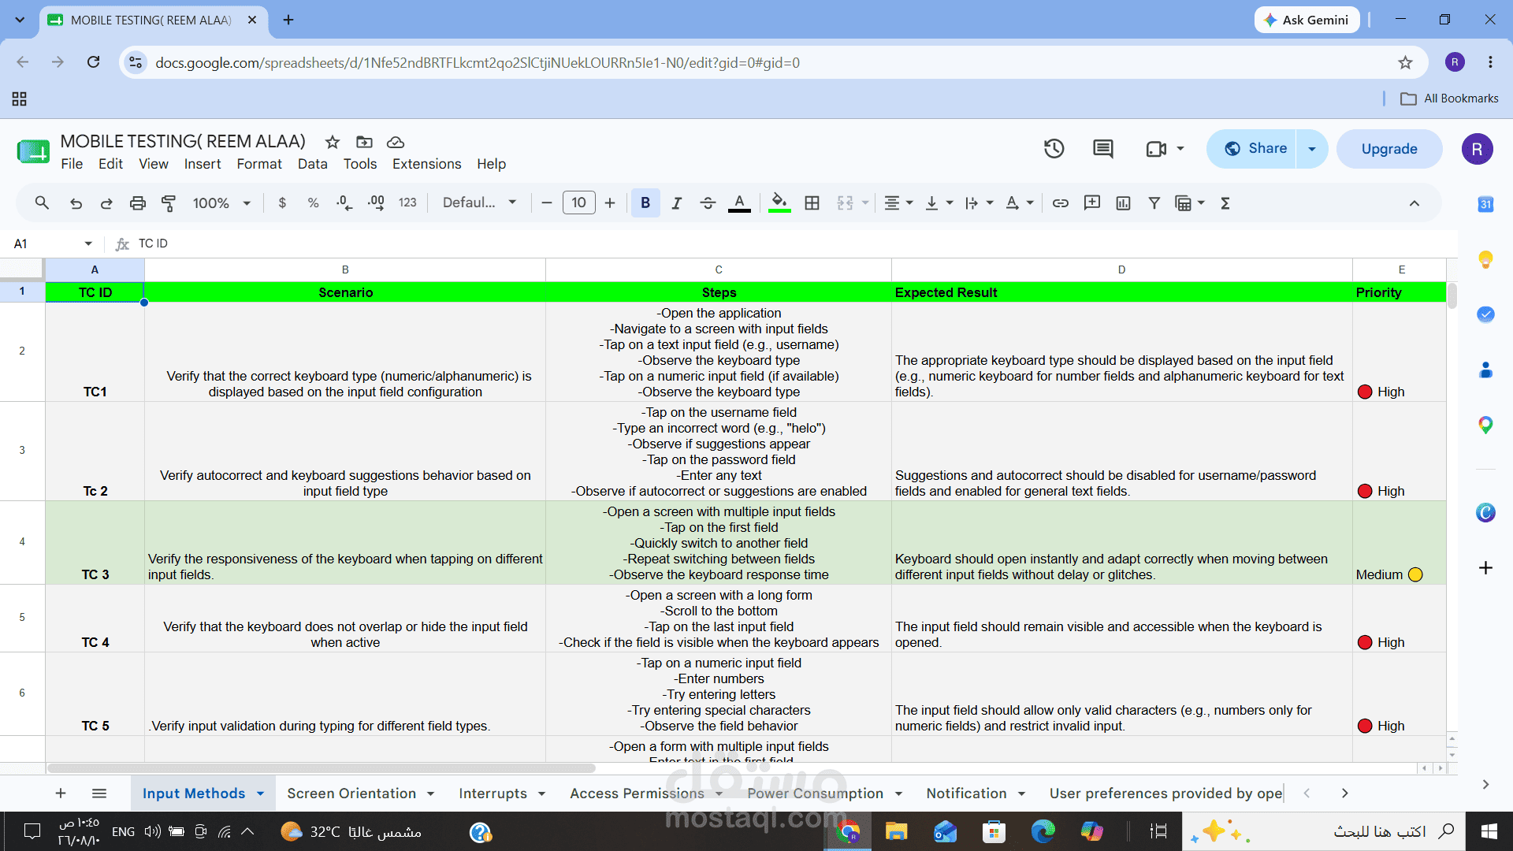Screen dimensions: 1513x851
Task: Click the Share button
Action: point(1253,149)
